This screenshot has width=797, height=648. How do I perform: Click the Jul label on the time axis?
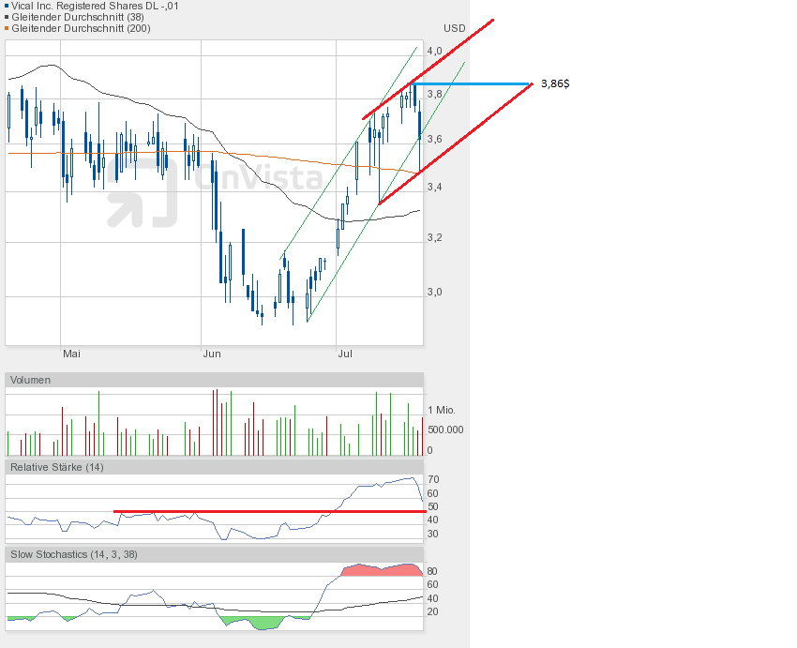coord(346,354)
